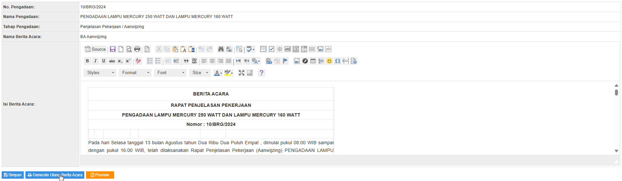This screenshot has width=622, height=181.
Task: Click the Anchor flag icon
Action: pos(285,61)
